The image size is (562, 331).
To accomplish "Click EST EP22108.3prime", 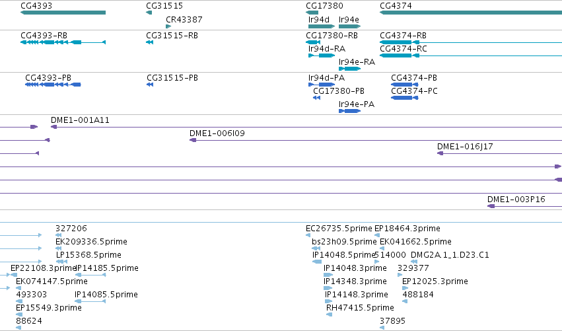I will click(43, 268).
